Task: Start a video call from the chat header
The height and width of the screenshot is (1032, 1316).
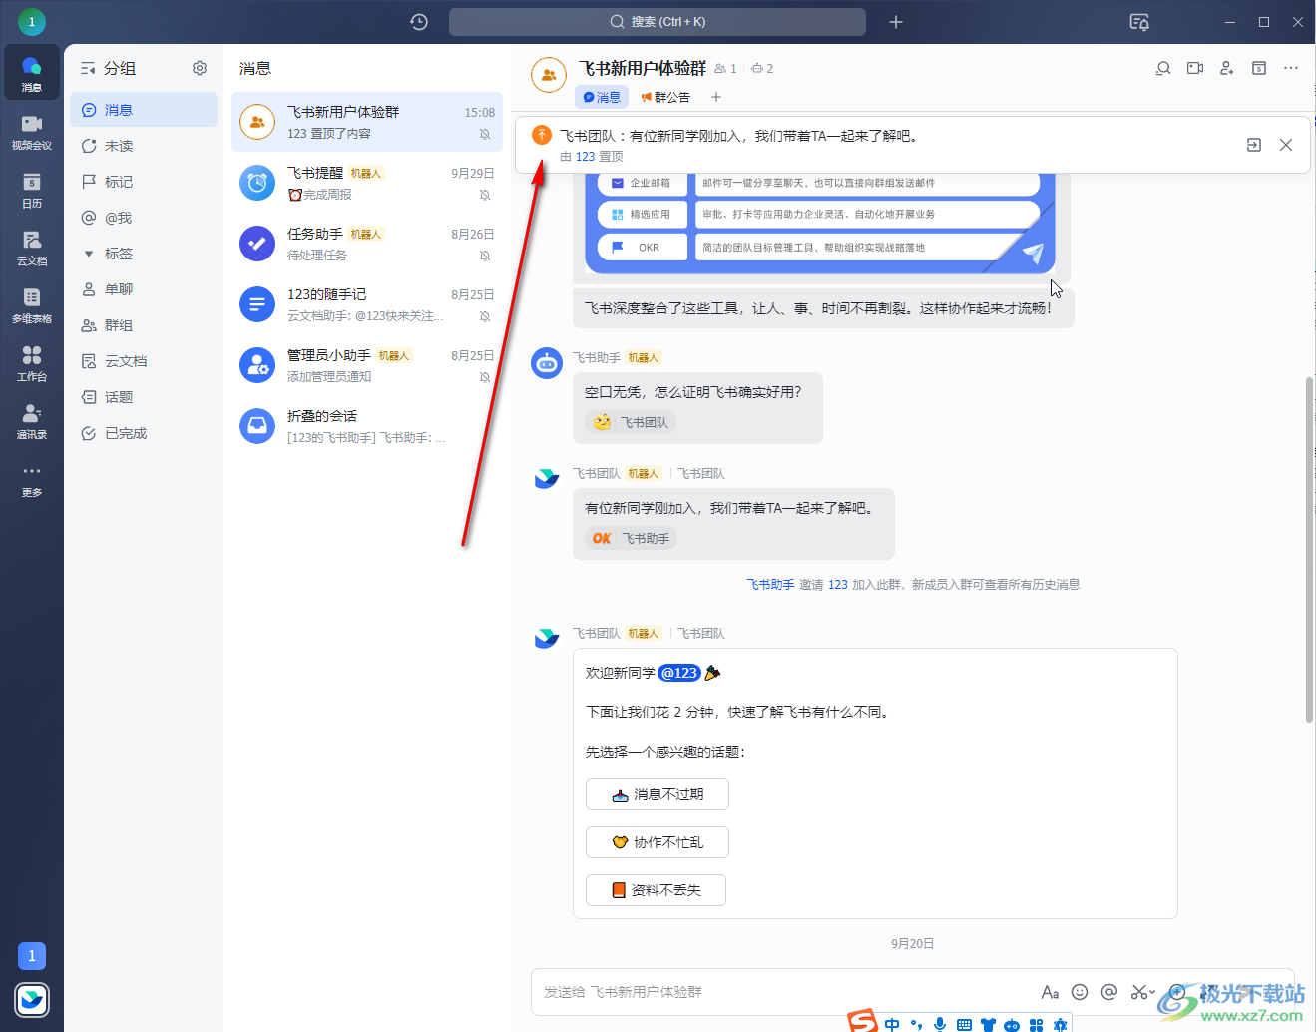Action: 1195,68
